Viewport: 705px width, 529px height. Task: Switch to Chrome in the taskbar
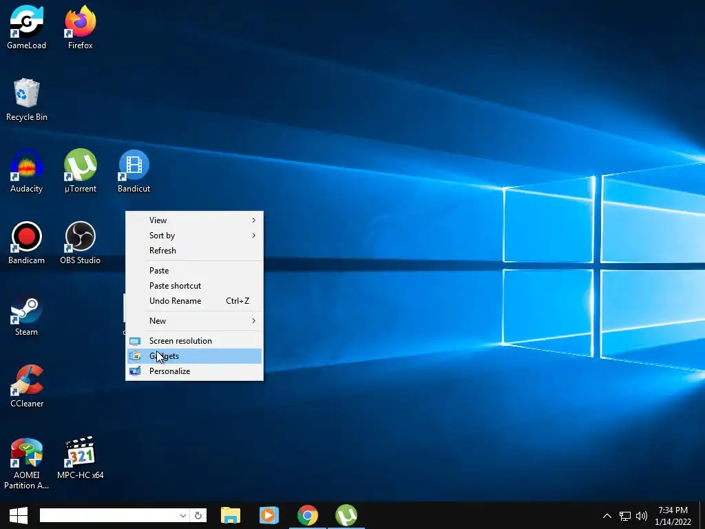pyautogui.click(x=308, y=515)
